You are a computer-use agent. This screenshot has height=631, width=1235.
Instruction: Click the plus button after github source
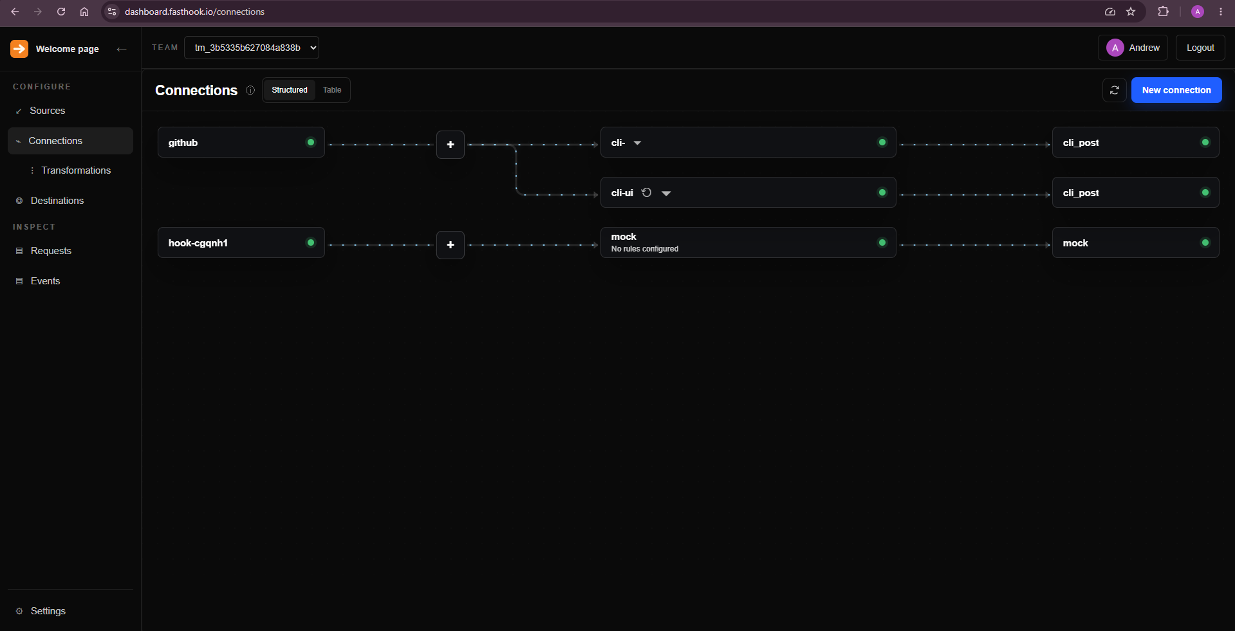(x=450, y=145)
